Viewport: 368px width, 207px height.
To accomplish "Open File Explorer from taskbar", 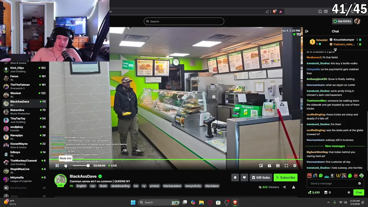I will point(201,202).
